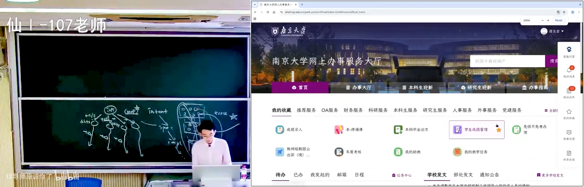Image resolution: width=584 pixels, height=187 pixels.
Task: Select the 办事大厅 navigation tab
Action: click(358, 88)
